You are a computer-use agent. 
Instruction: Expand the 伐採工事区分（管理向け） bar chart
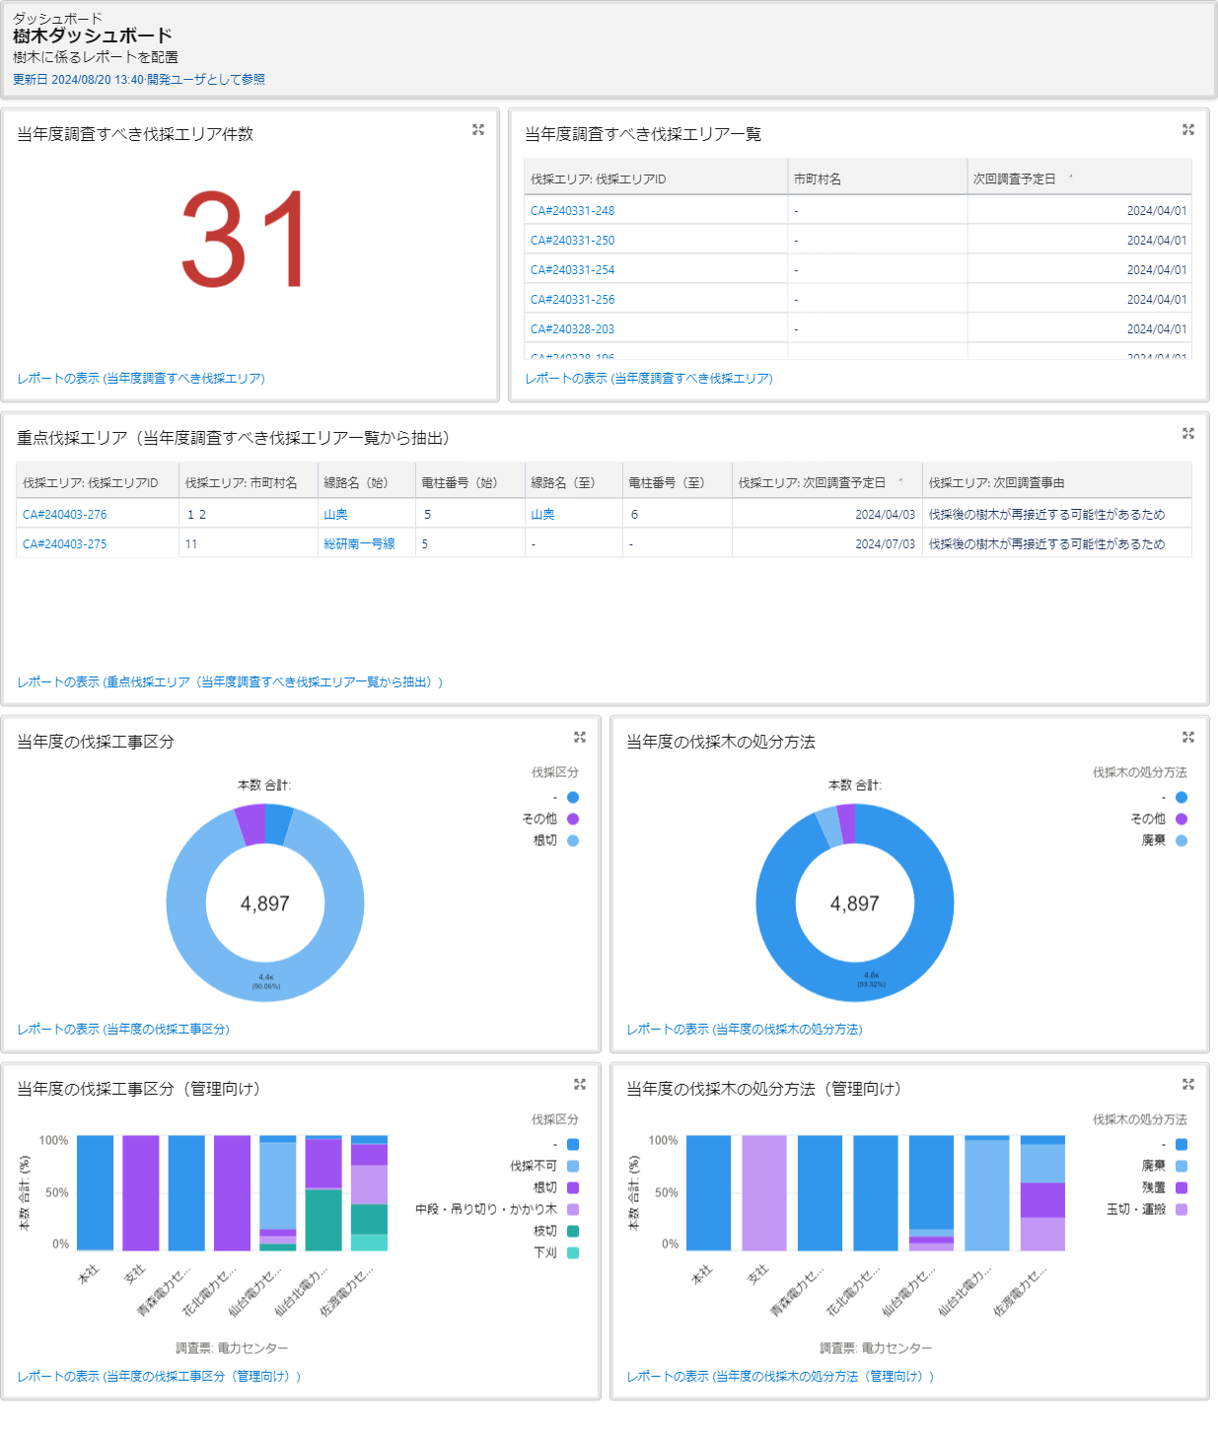coord(580,1085)
